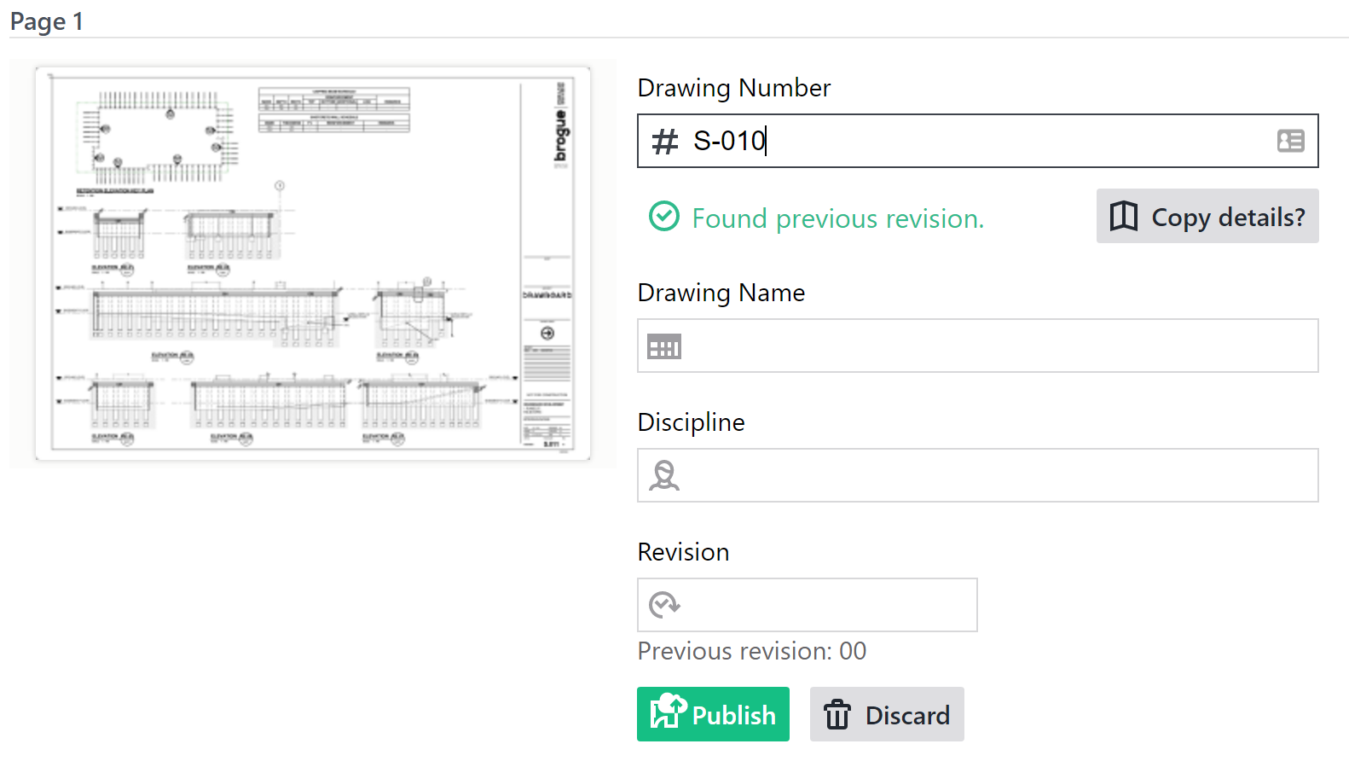Click the contact card icon in Drawing Number field
The height and width of the screenshot is (773, 1349).
(1290, 141)
